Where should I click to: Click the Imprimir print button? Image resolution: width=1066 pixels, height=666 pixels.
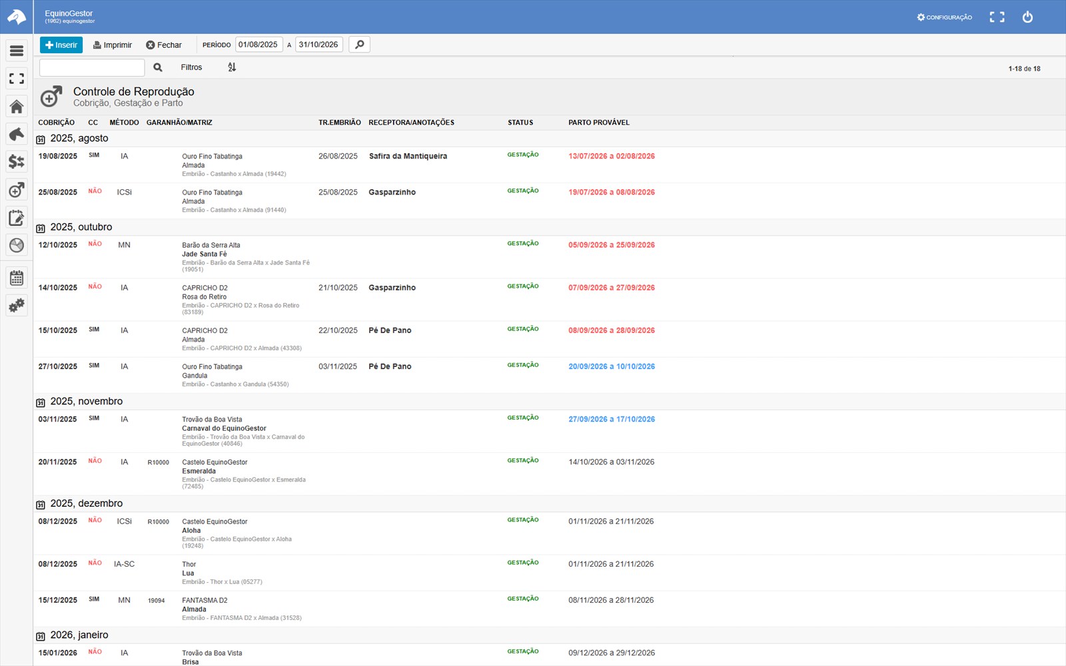pos(113,45)
